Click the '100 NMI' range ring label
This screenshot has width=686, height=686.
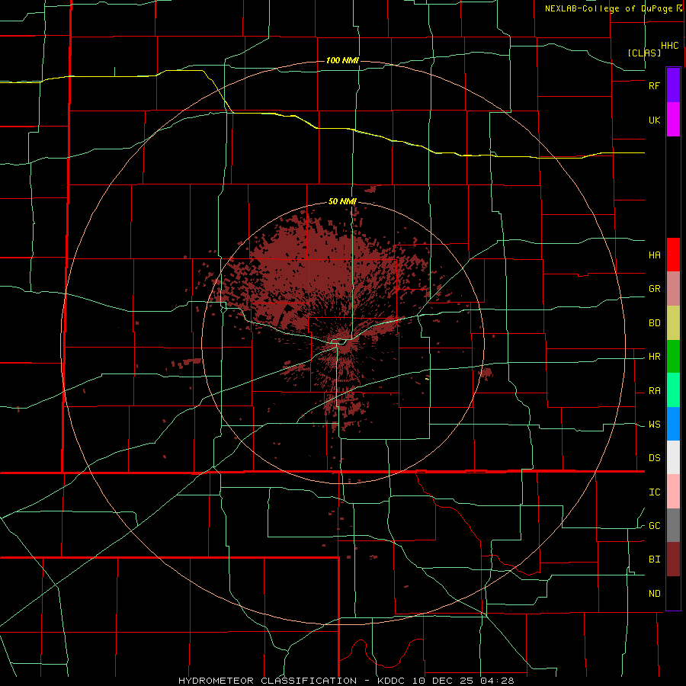coord(342,60)
